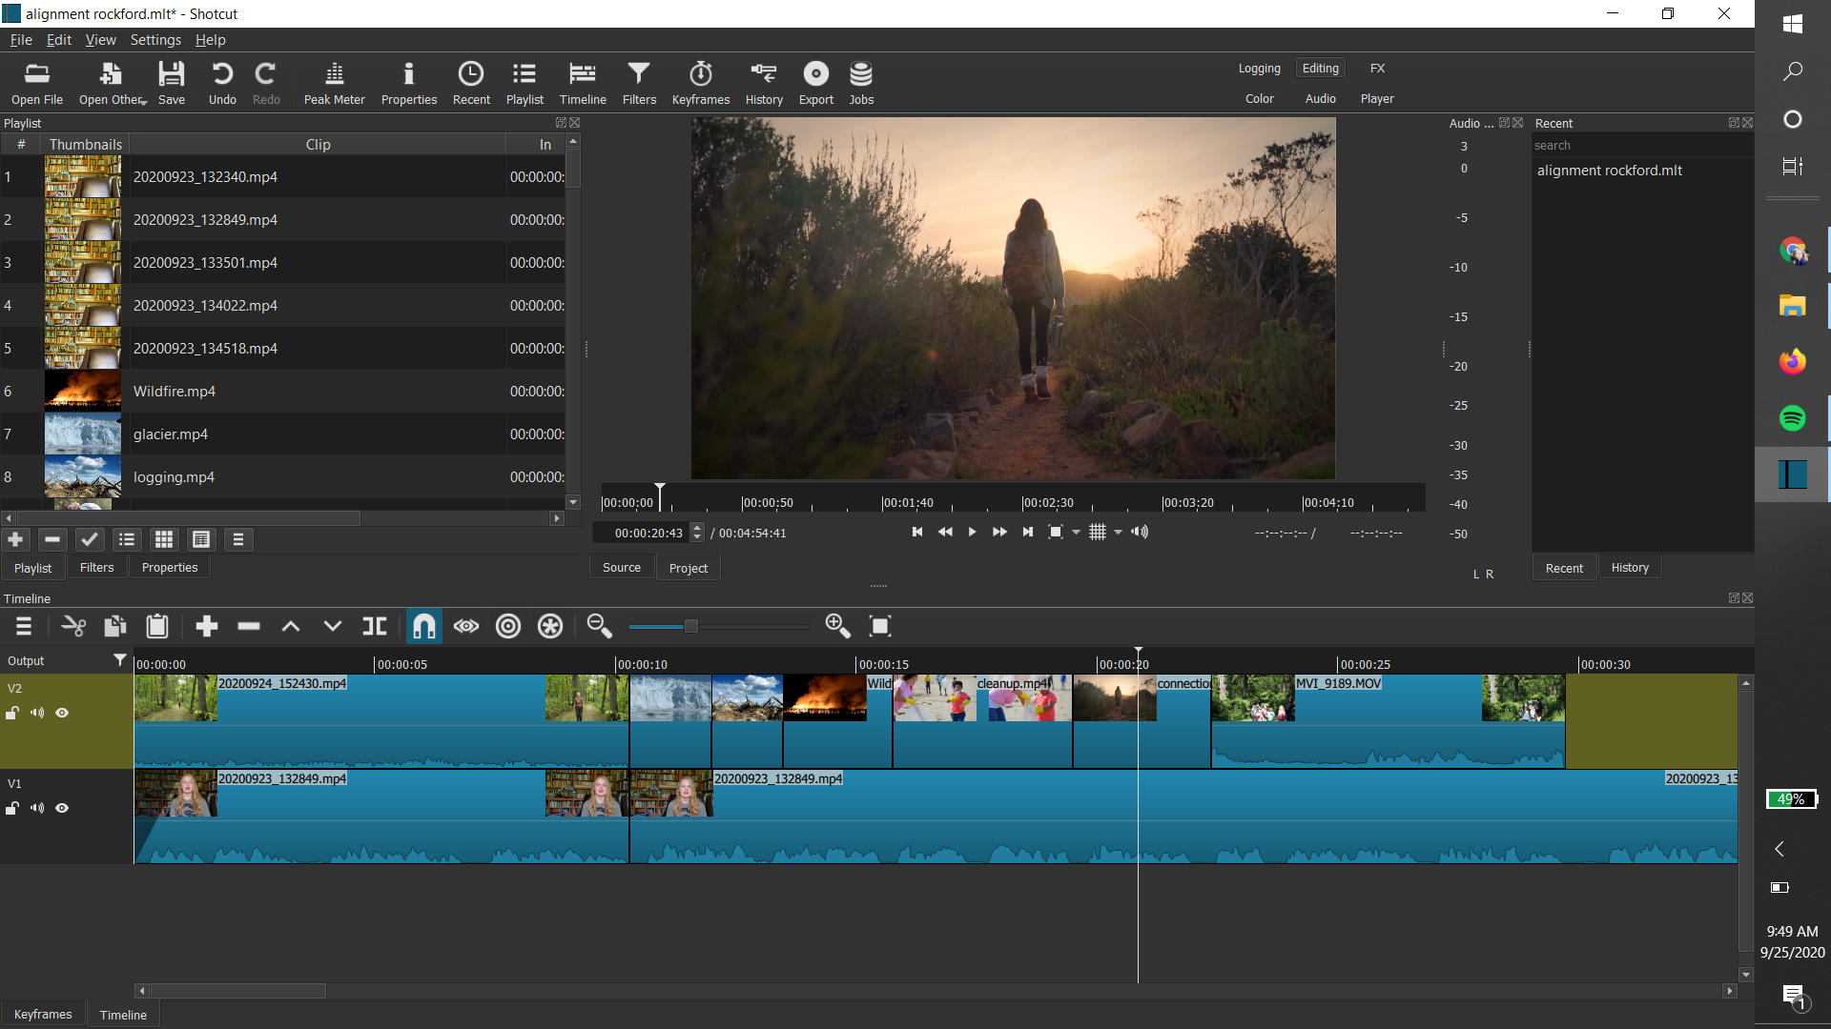Zoom in the timeline with magnifier plus

[838, 626]
